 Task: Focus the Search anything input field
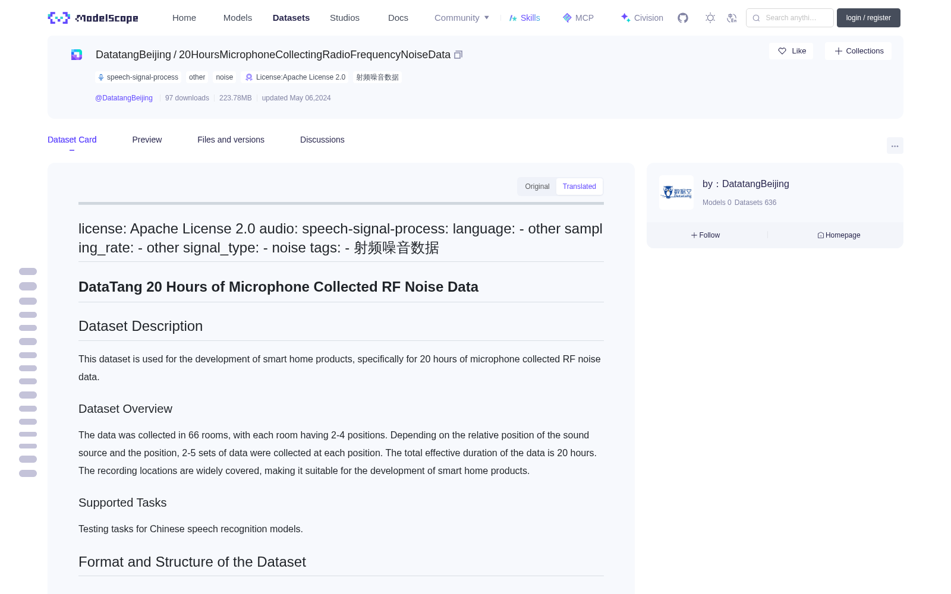pos(790,18)
